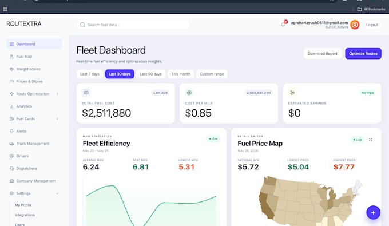Click the No trips badge
389x226 pixels.
[x=367, y=93]
